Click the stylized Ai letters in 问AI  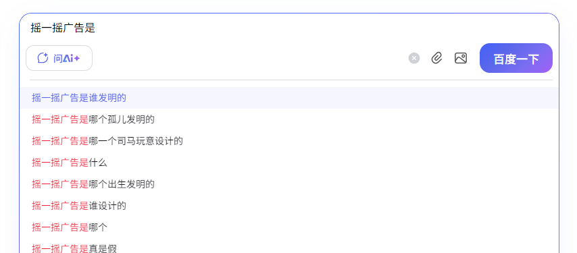coord(68,59)
